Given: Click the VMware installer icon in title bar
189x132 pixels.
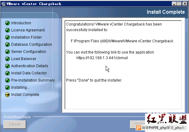Looking at the screenshot, I should [x=3, y=4].
